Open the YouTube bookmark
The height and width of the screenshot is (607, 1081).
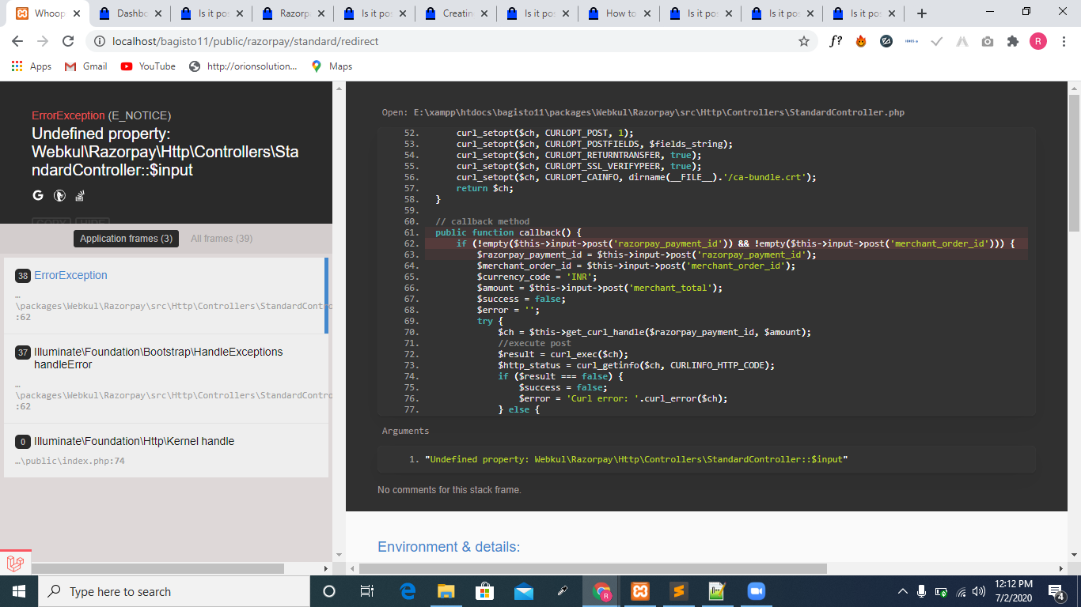point(148,66)
